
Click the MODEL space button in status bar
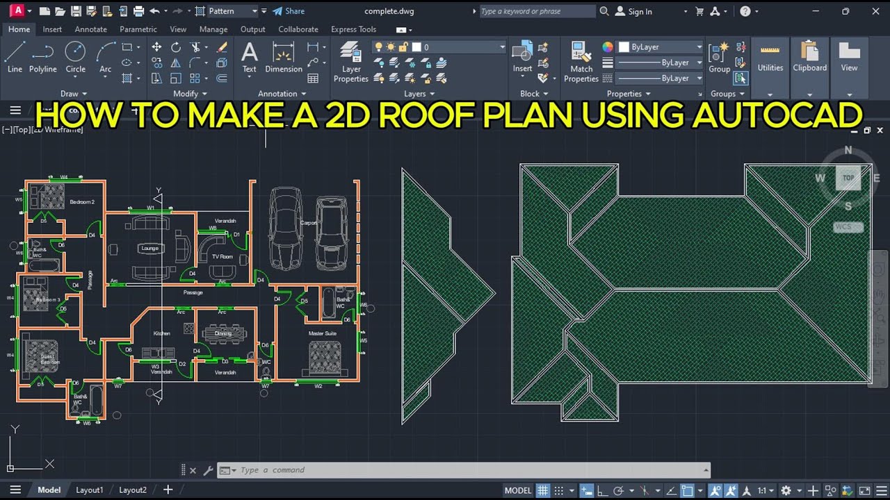point(518,490)
